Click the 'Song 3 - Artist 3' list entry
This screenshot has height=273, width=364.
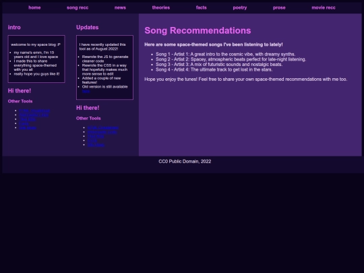219,64
